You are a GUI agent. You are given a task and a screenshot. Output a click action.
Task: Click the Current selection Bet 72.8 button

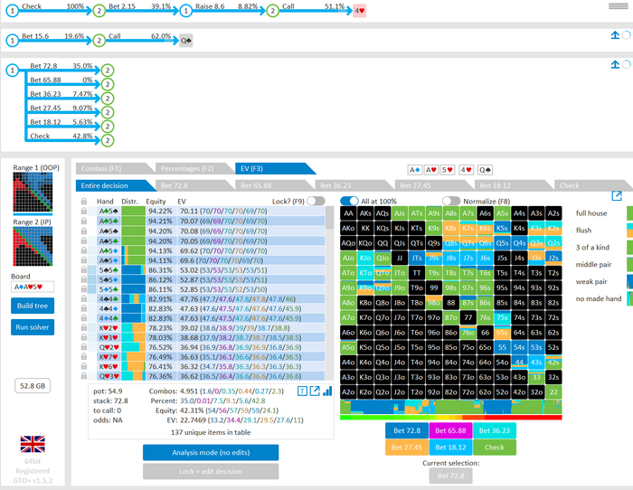pos(451,476)
